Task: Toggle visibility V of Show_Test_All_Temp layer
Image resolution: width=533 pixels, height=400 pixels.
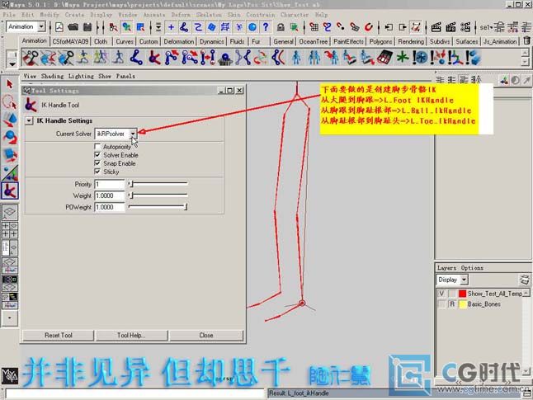Action: pyautogui.click(x=441, y=294)
